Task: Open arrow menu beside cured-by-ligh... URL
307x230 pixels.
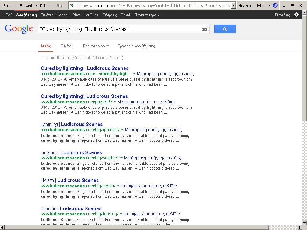Action: (x=134, y=74)
